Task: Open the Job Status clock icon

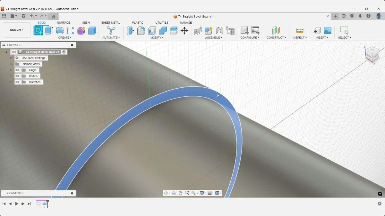Action: click(352, 16)
